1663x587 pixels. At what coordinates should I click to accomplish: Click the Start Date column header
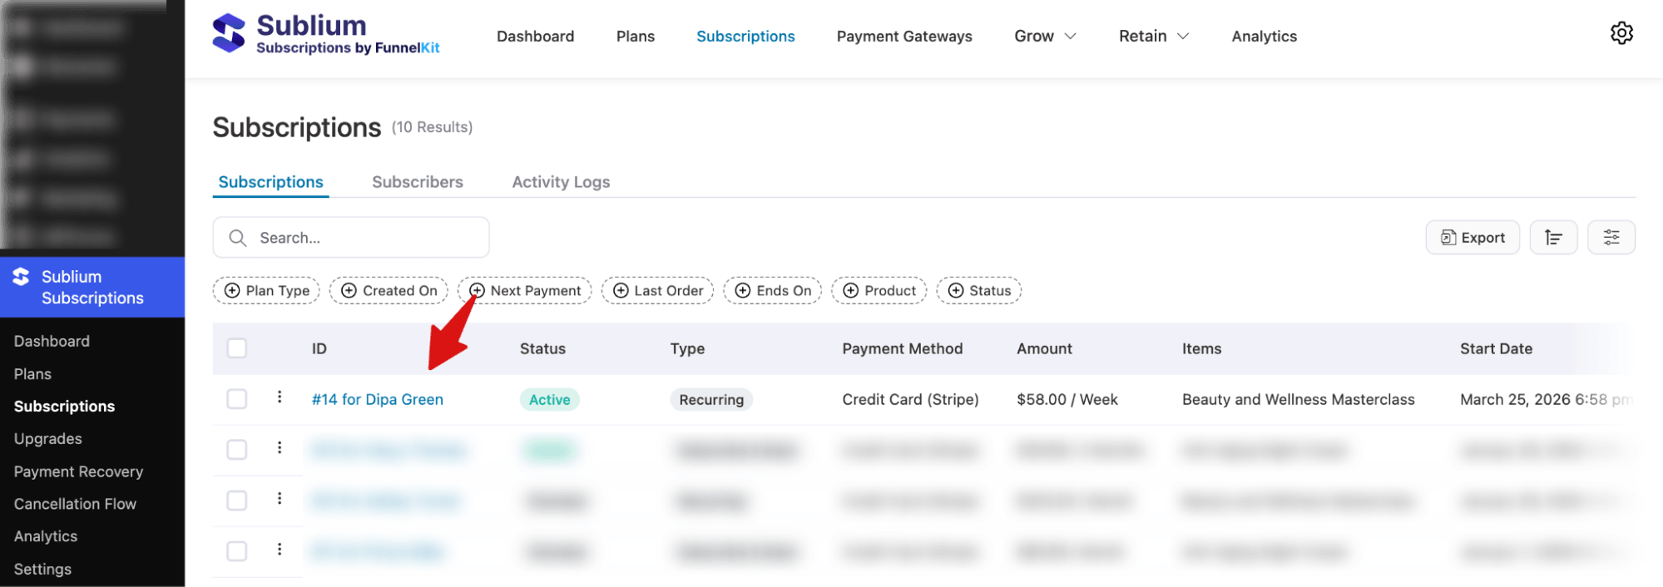(1496, 349)
